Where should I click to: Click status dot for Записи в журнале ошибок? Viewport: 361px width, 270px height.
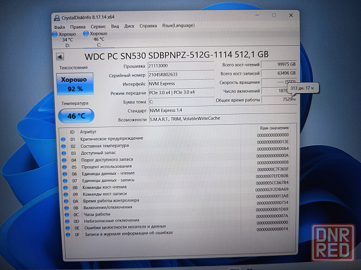point(68,235)
